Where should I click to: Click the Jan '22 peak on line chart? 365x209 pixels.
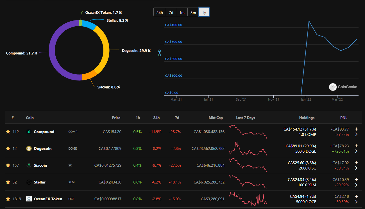tap(309, 21)
